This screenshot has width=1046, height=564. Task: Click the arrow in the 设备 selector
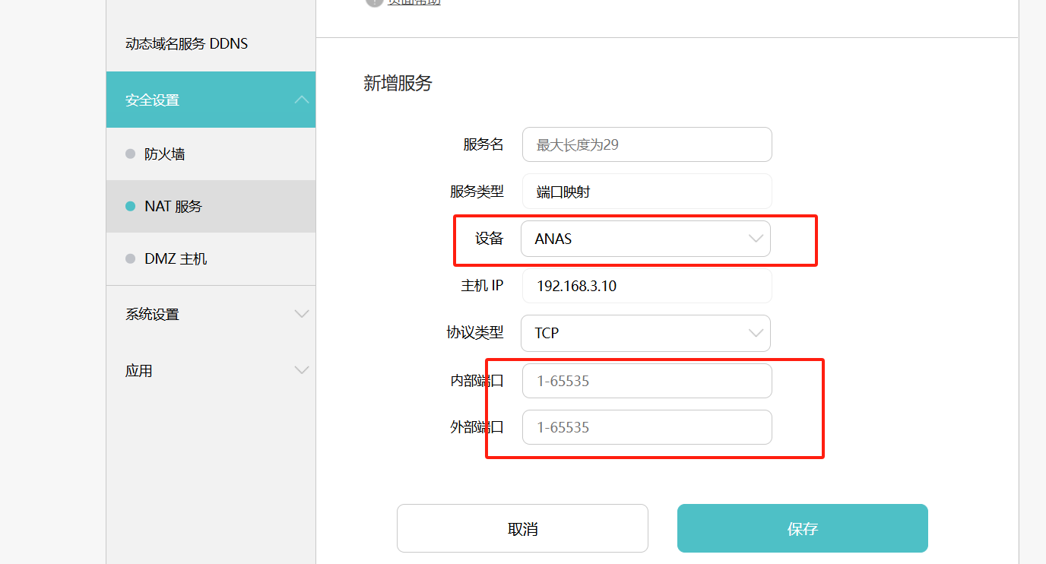pyautogui.click(x=756, y=239)
